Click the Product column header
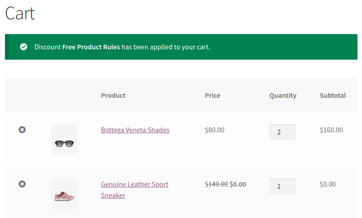 pos(113,96)
